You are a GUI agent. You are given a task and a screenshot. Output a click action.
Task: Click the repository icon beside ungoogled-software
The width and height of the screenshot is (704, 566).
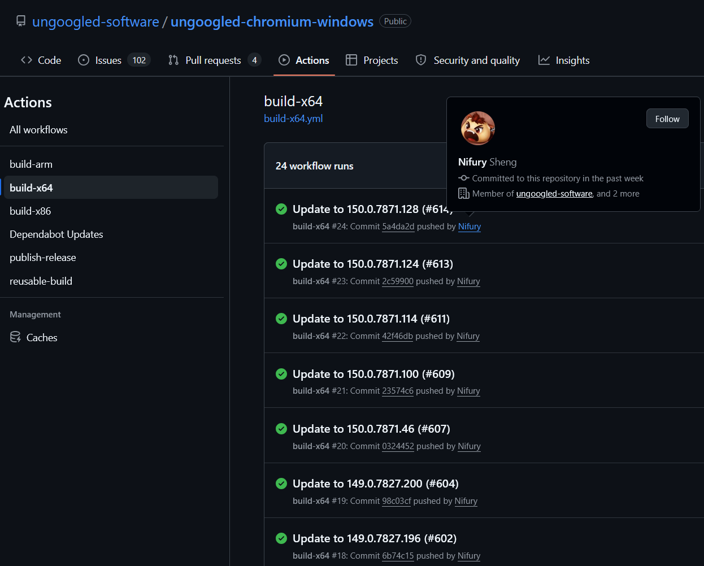21,21
